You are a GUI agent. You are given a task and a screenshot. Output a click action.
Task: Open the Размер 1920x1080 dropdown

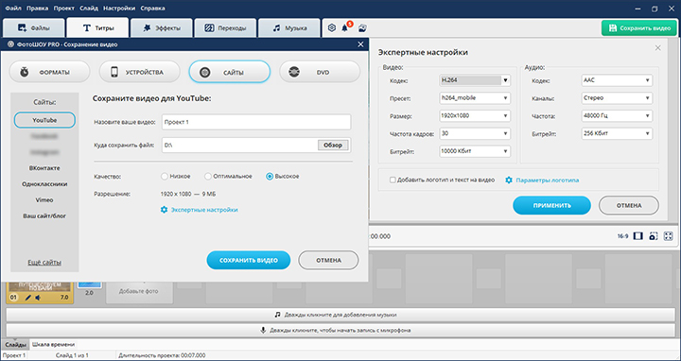475,116
